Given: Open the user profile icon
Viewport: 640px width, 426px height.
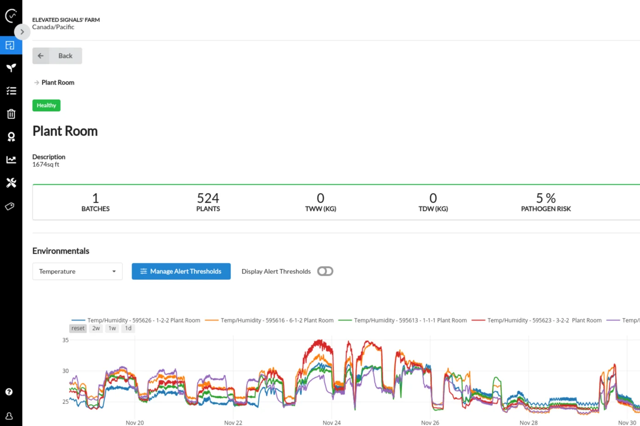Looking at the screenshot, I should click(9, 416).
